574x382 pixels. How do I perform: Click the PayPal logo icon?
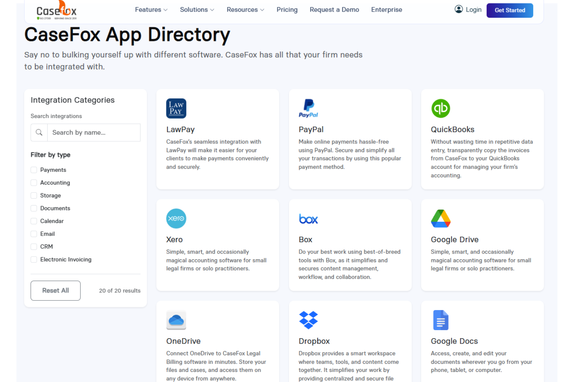point(308,108)
